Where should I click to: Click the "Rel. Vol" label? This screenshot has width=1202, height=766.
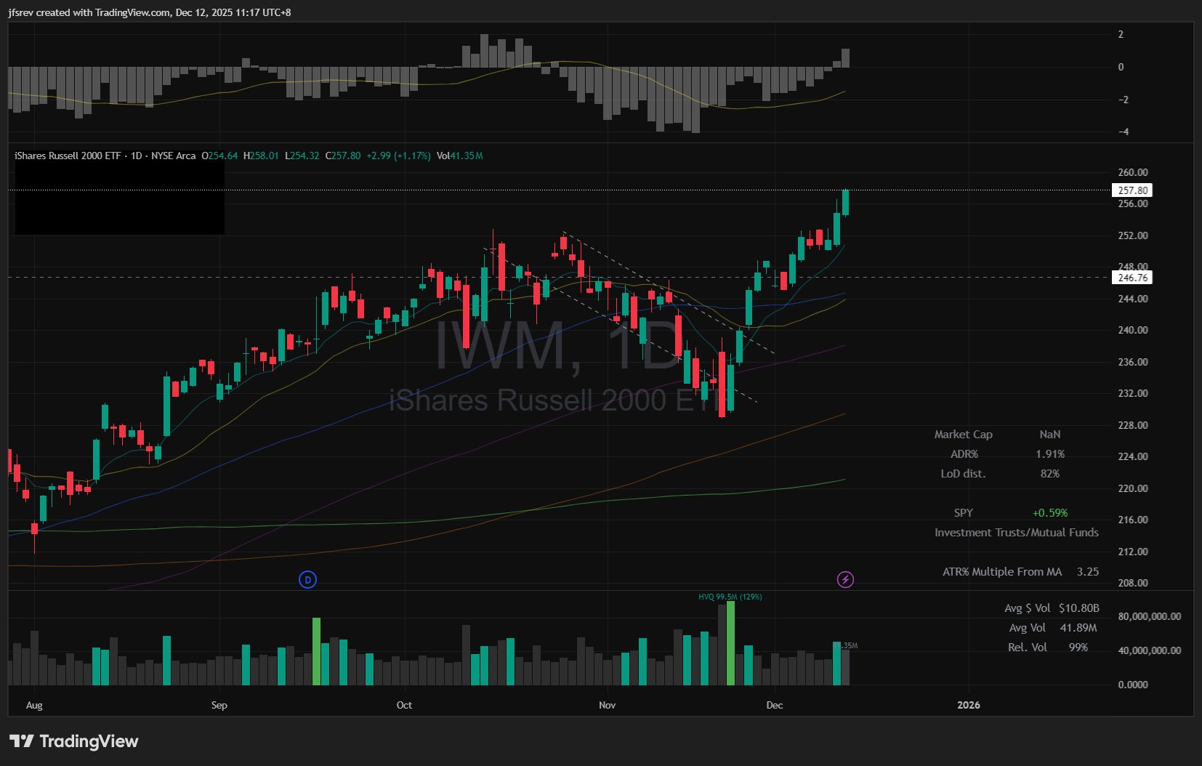click(1027, 648)
